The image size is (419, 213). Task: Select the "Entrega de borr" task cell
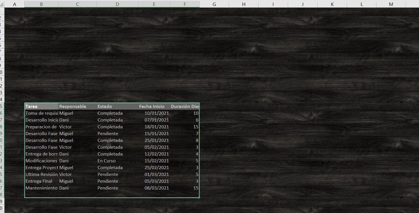tap(42, 154)
